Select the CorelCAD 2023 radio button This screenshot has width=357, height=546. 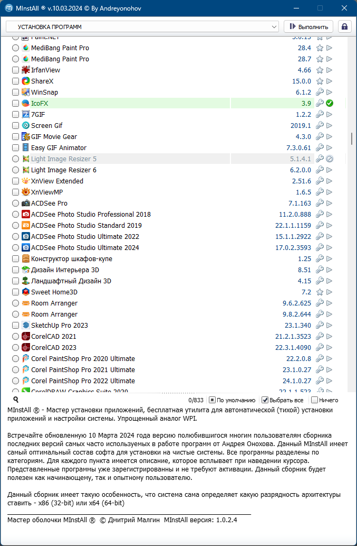(15, 347)
